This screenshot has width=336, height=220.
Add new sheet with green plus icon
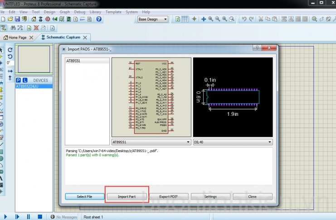tap(29, 28)
